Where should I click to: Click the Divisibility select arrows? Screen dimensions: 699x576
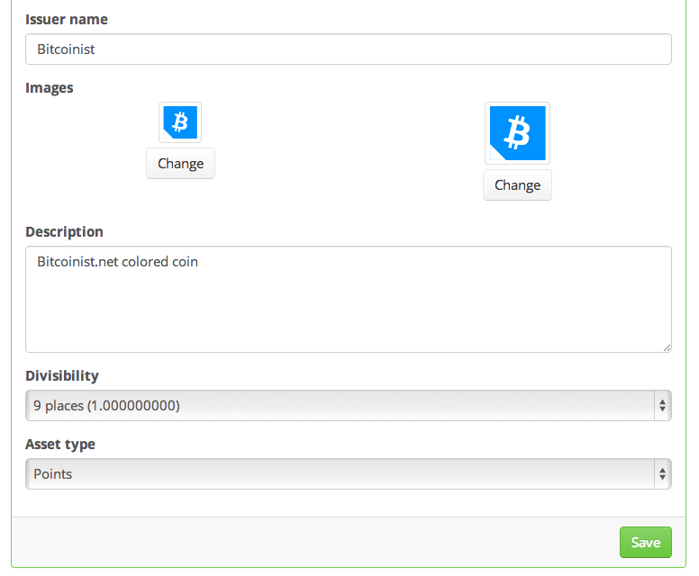663,406
